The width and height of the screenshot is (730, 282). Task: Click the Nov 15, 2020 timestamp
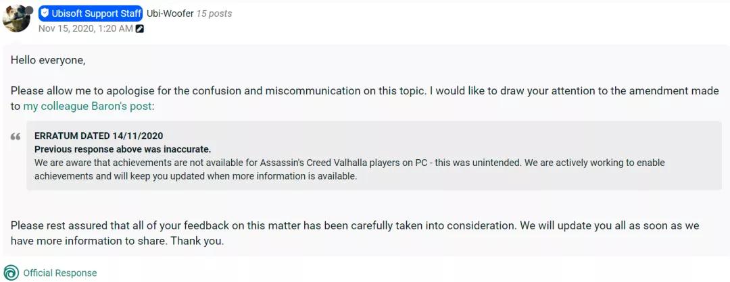pyautogui.click(x=85, y=28)
